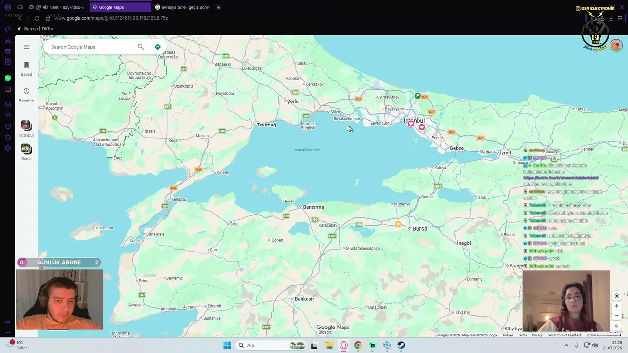628x353 pixels.
Task: Click the site lock icon in address bar
Action: tap(48, 18)
